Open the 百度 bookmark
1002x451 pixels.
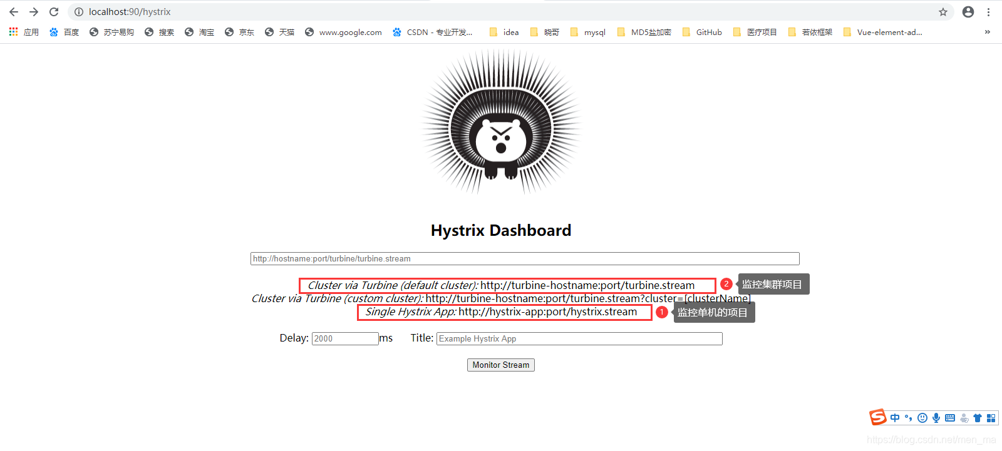click(x=64, y=32)
